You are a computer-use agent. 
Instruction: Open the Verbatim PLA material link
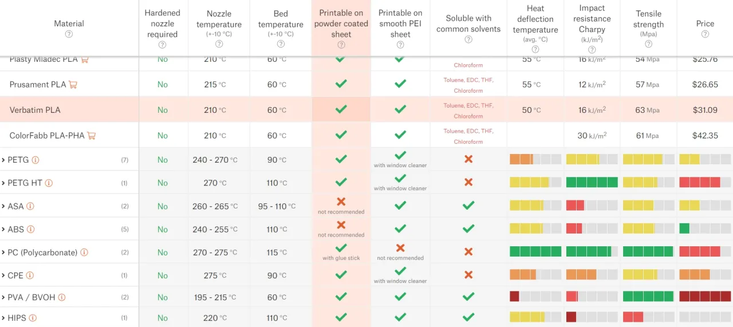pos(35,110)
